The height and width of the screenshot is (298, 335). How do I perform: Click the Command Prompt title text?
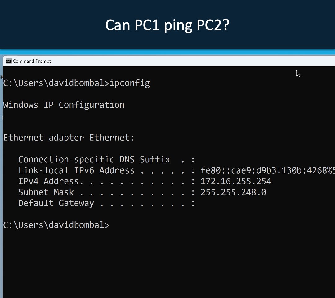point(32,61)
